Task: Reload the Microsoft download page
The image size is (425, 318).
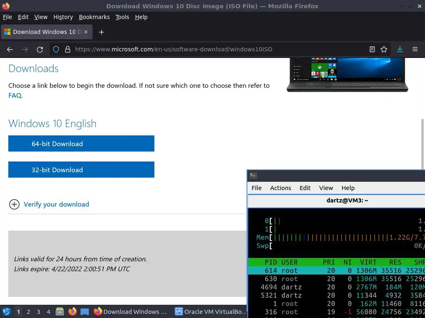Action: (40, 50)
